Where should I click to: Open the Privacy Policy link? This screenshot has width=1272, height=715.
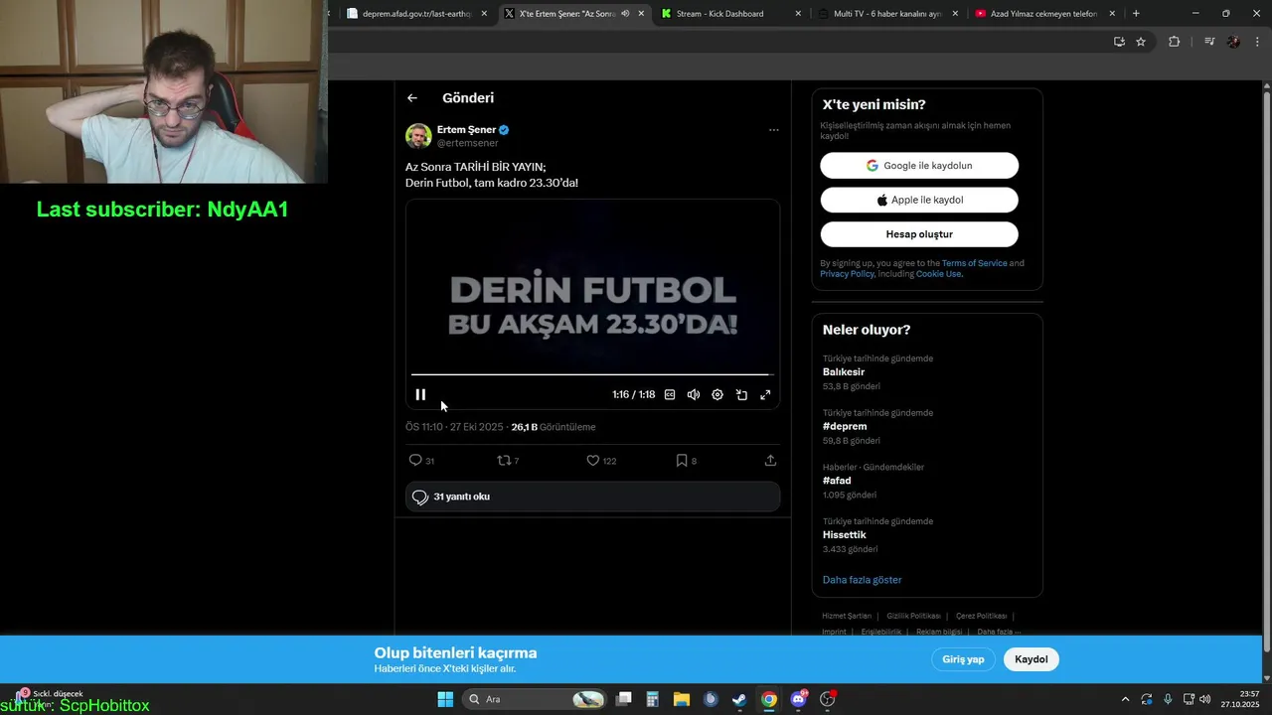tap(847, 274)
